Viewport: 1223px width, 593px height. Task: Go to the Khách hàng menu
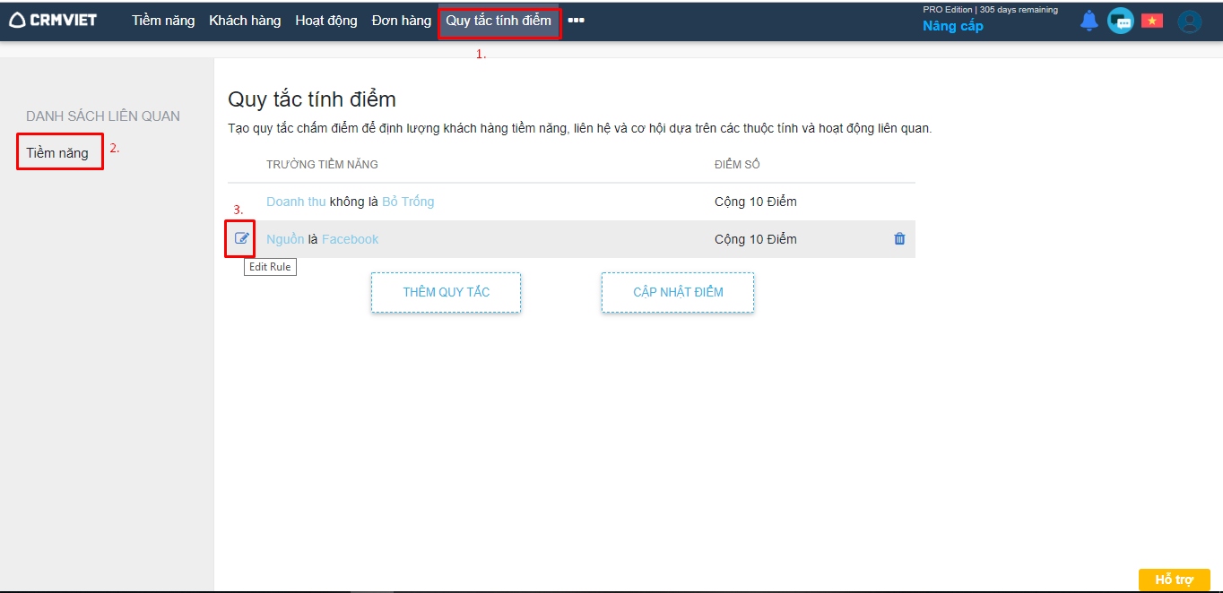tap(245, 21)
